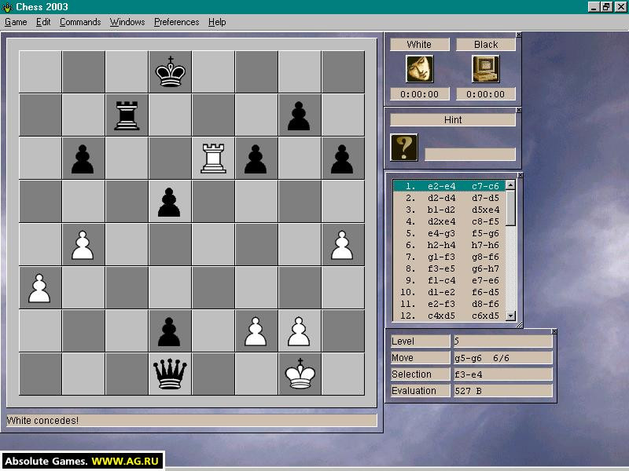Click the Evaluation value 527 B
Image resolution: width=629 pixels, height=471 pixels.
point(503,390)
